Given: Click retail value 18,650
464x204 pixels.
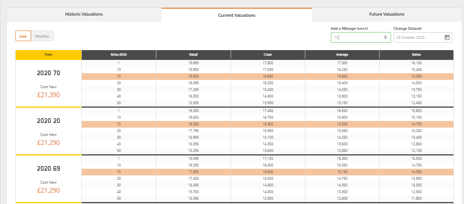Looking at the screenshot, I should click(x=193, y=117).
